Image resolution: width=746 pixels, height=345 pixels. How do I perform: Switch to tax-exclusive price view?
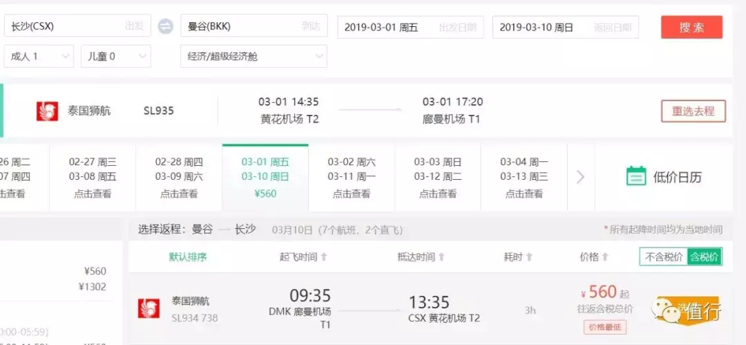[x=664, y=257]
